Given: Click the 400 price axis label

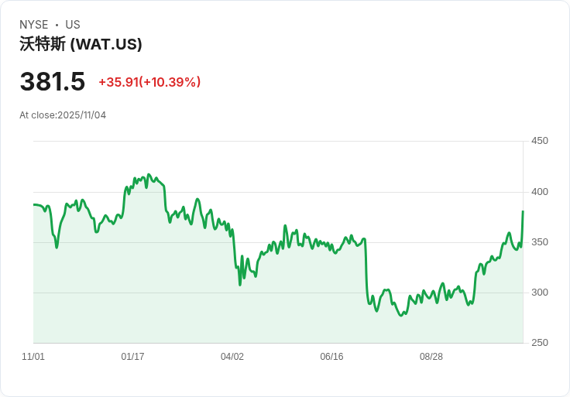Looking at the screenshot, I should [540, 192].
